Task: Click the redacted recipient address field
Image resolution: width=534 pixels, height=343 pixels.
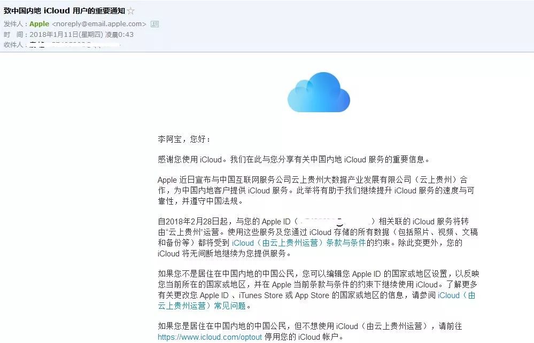Action: click(75, 44)
